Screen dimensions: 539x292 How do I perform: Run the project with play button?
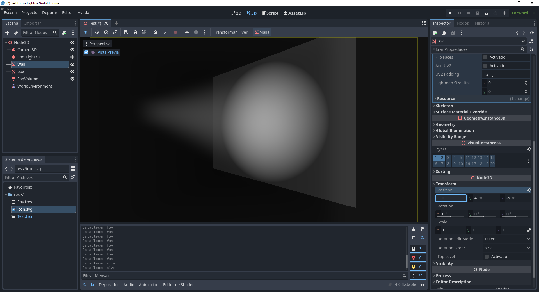[x=450, y=13]
